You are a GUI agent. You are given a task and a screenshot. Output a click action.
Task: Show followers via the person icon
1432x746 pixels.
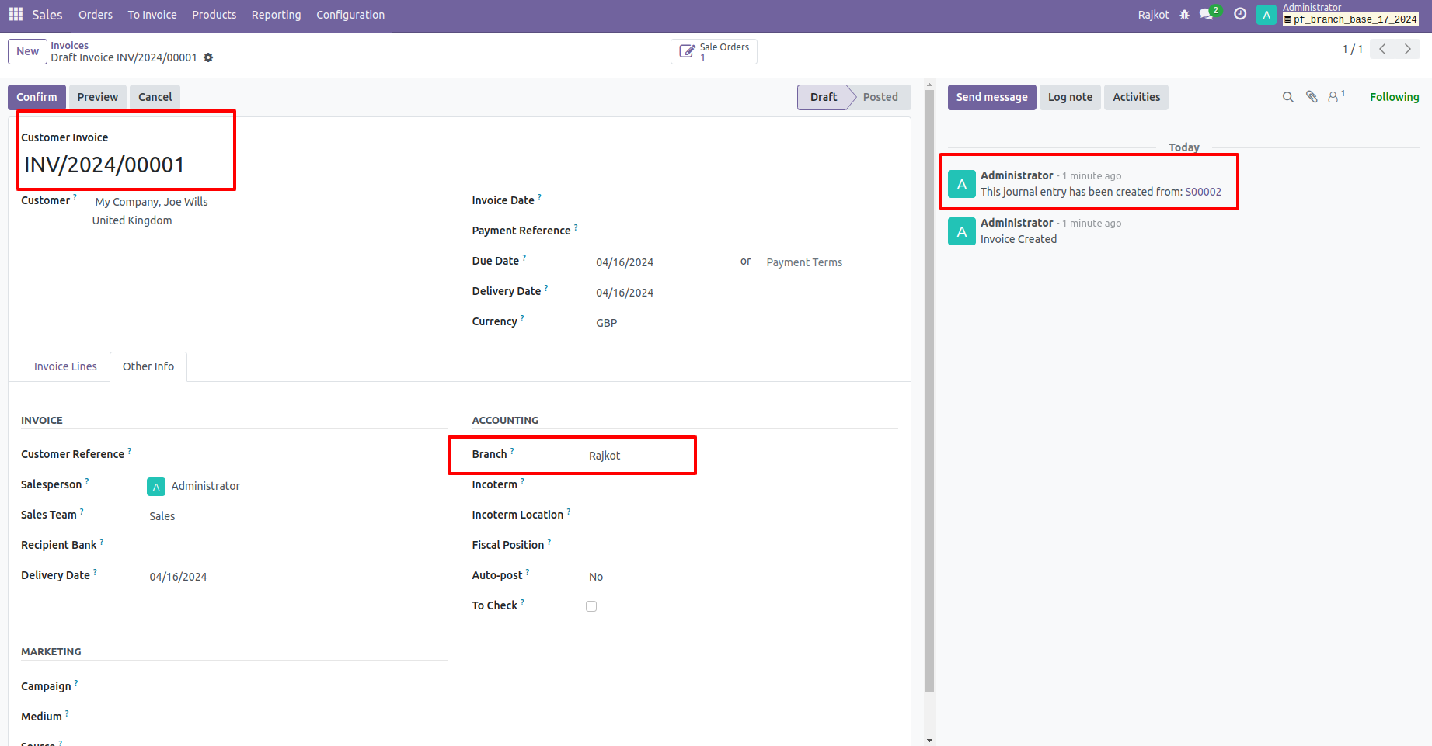1334,96
